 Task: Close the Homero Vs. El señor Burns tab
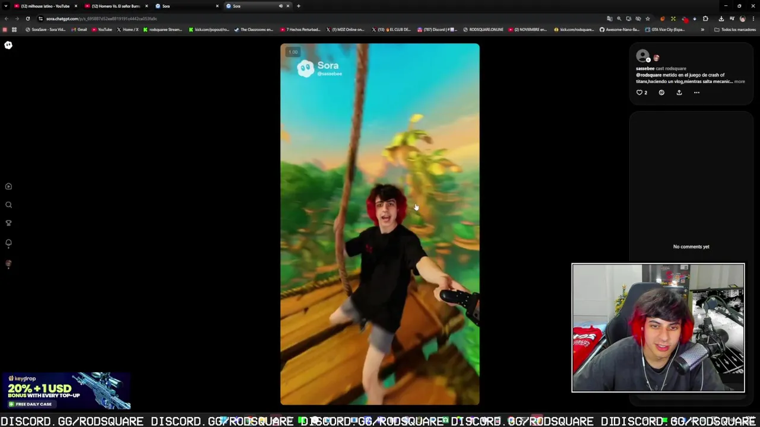pyautogui.click(x=147, y=6)
